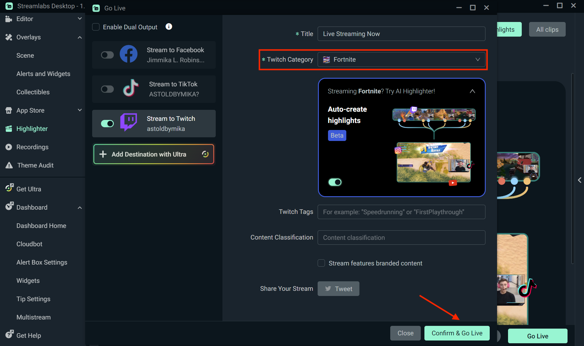Viewport: 584px width, 346px height.
Task: Click the Dual Output info icon
Action: [x=168, y=27]
